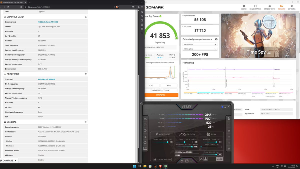This screenshot has width=300, height=169.
Task: Toggle Afterburner profile lock icon
Action: (228, 118)
